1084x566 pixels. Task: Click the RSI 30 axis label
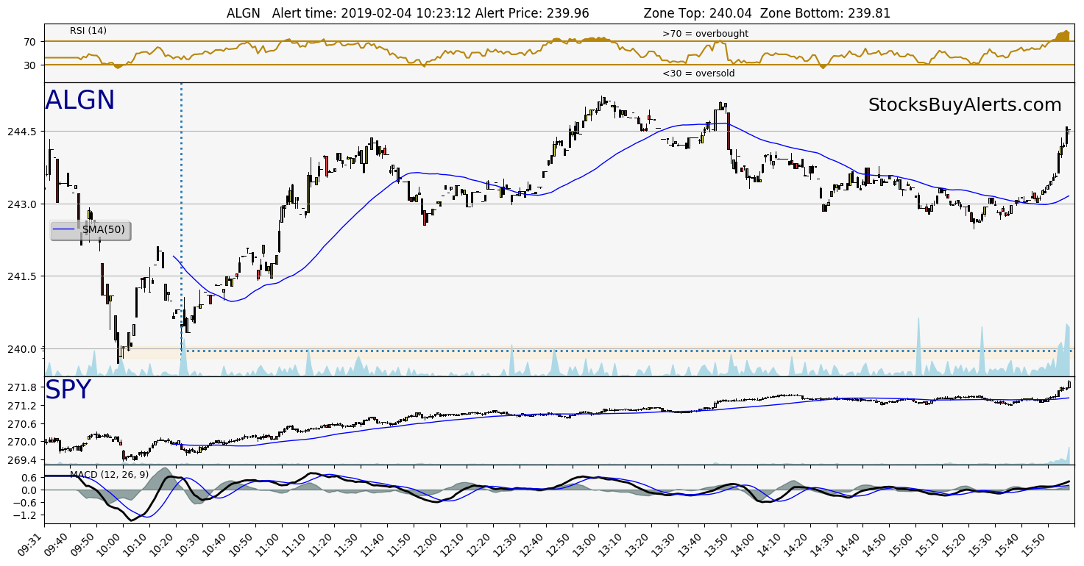pyautogui.click(x=29, y=65)
